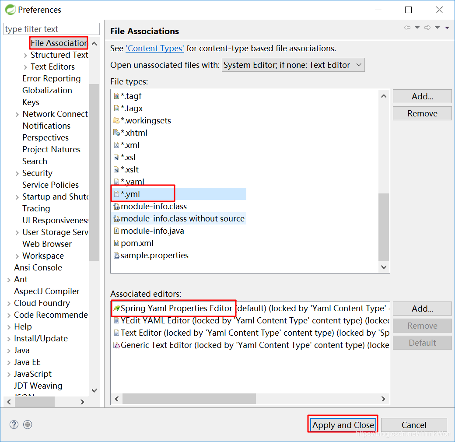Click the module-info.class without source icon
Screen dimensions: 455x442
pos(116,218)
